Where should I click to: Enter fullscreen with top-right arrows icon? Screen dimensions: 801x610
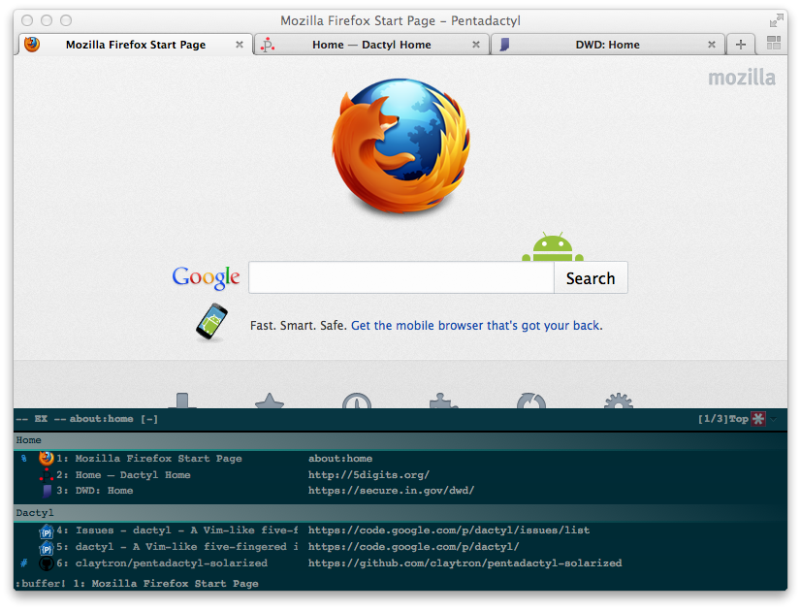[776, 20]
